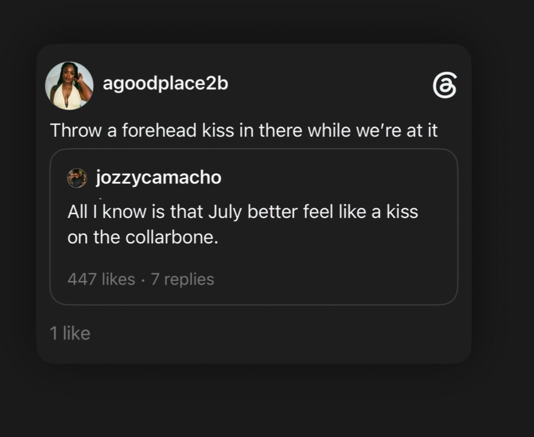
Task: View the 7 replies count
Action: [182, 279]
